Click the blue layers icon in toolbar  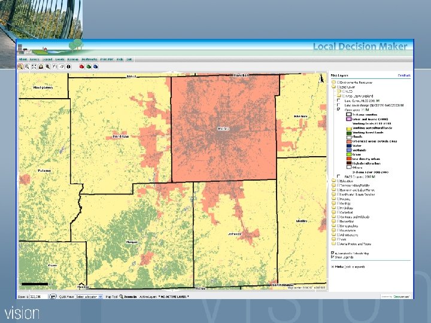click(95, 66)
